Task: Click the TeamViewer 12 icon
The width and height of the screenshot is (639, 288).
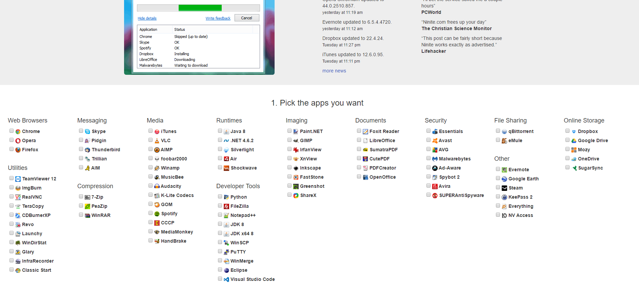Action: (18, 179)
